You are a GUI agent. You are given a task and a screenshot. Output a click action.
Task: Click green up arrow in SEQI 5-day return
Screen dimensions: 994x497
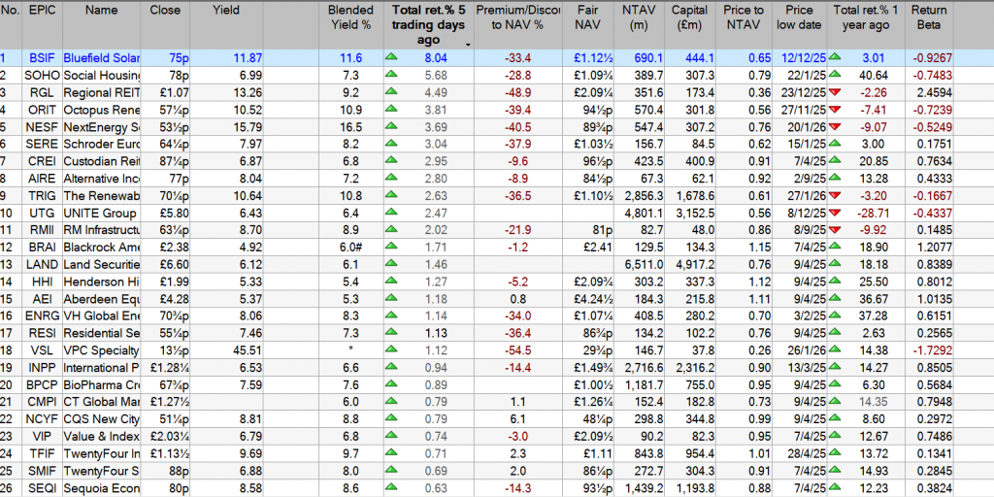[x=391, y=486]
